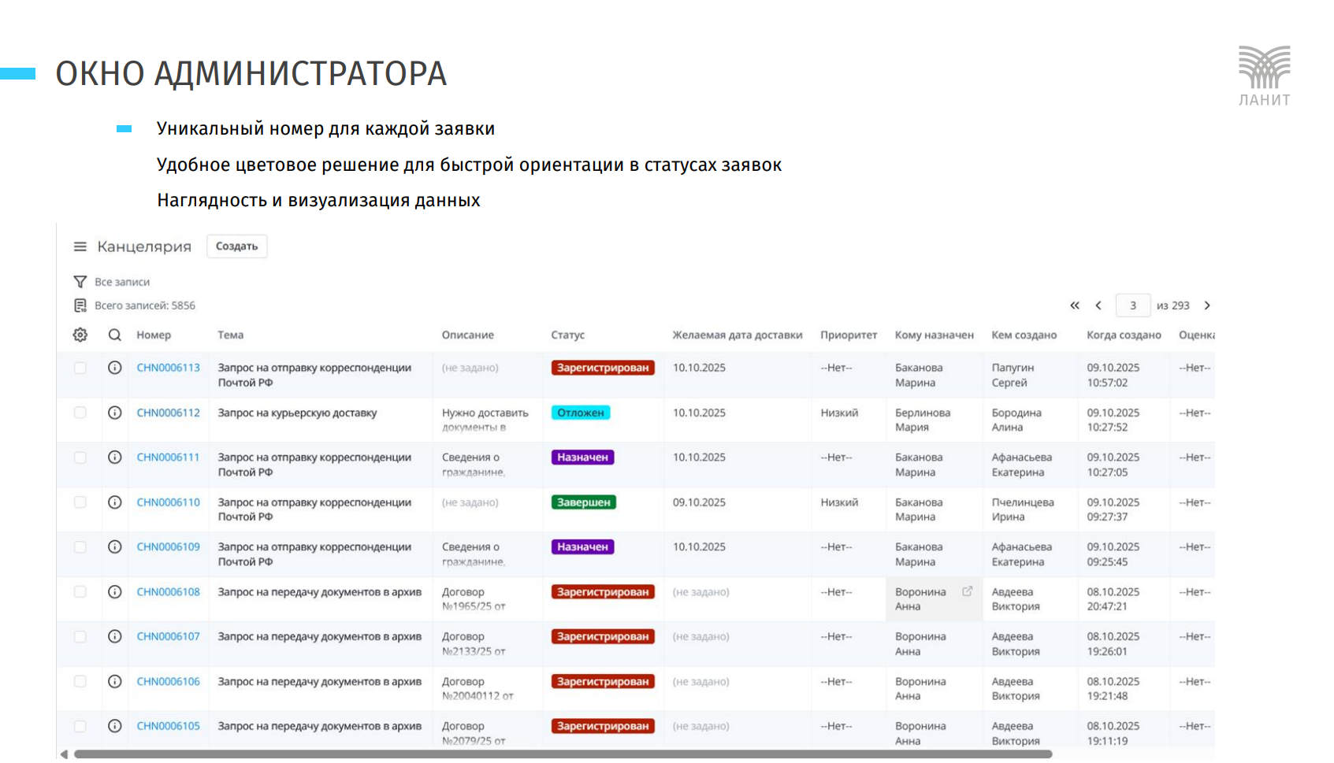
Task: Go to previous page arrow
Action: point(1098,306)
